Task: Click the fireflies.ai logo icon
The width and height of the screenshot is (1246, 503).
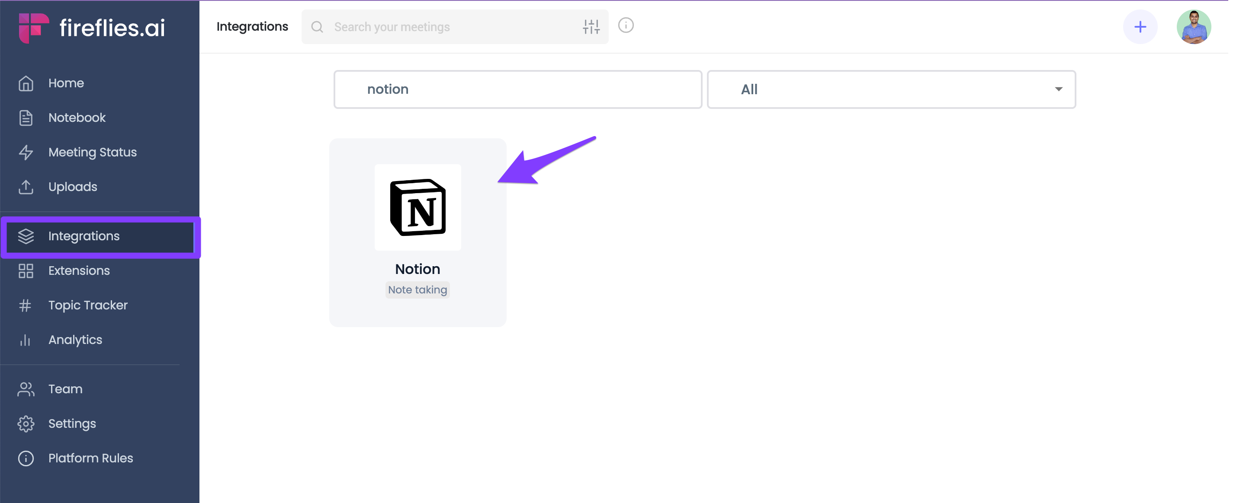Action: pos(33,28)
